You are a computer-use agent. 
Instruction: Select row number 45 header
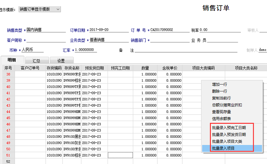(x=8, y=118)
